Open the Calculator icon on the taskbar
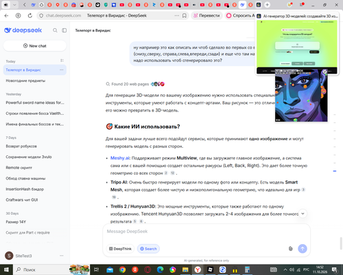The height and width of the screenshot is (275, 343). click(247, 269)
